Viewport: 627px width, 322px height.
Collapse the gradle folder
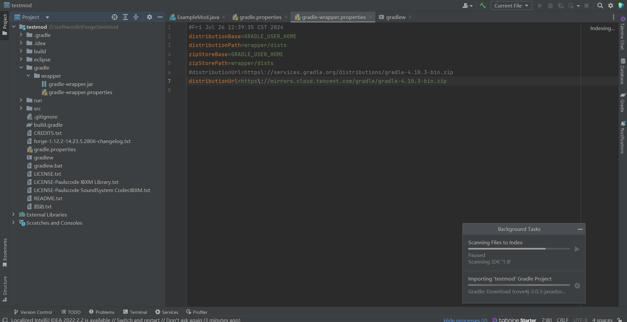coord(21,68)
